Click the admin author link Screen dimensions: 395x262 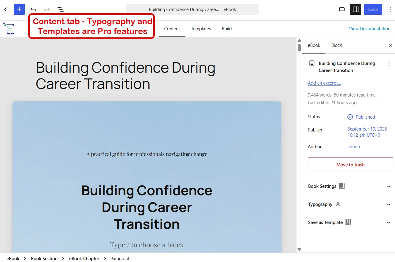(354, 147)
